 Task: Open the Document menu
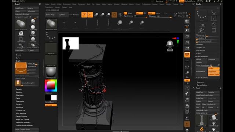[67, 4]
